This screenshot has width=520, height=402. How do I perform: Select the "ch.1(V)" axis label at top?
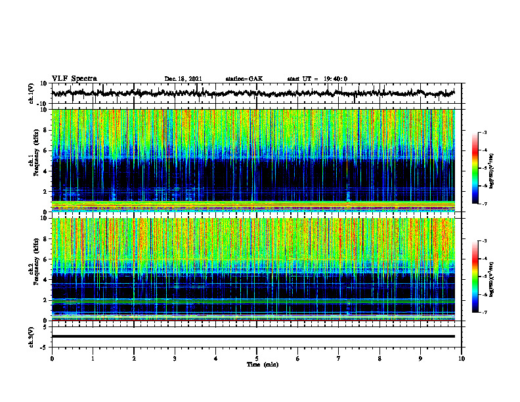coord(32,93)
